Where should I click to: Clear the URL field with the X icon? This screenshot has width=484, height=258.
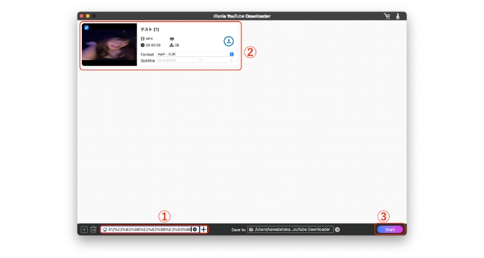(x=195, y=230)
